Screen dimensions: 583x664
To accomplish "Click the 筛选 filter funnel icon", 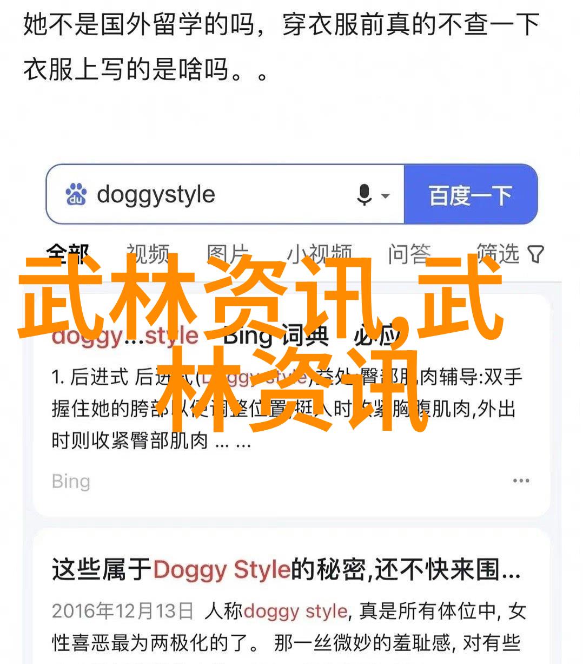I will [535, 254].
